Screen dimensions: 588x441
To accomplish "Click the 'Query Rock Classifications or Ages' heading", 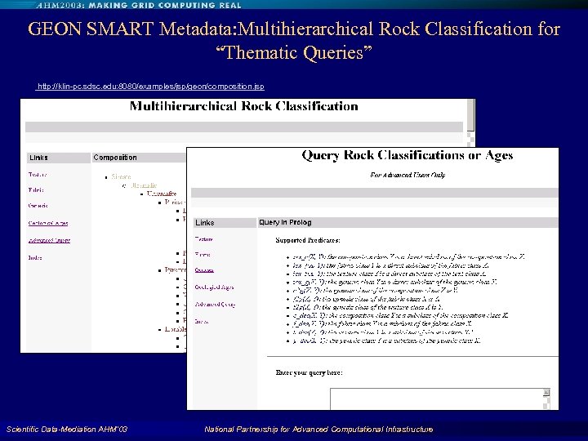I will point(408,155).
